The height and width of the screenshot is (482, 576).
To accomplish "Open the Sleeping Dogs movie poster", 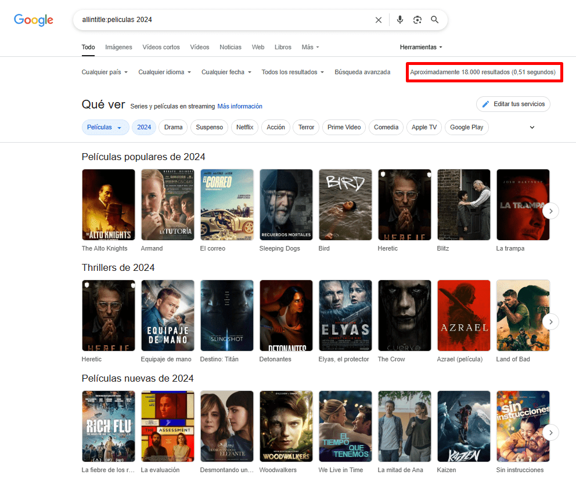I will pos(286,205).
